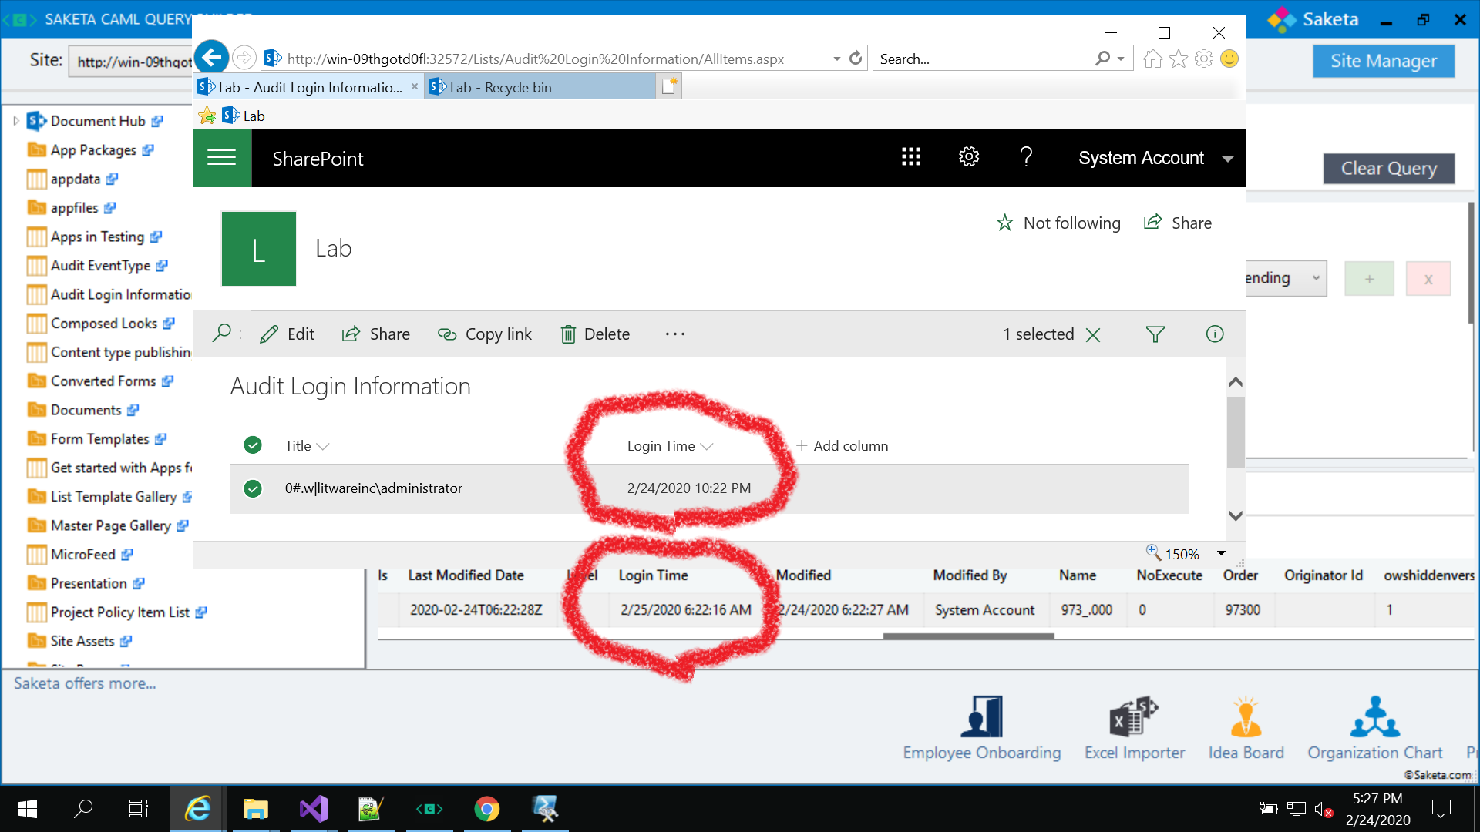This screenshot has height=832, width=1480.
Task: Toggle select all items in the list header
Action: pos(253,445)
